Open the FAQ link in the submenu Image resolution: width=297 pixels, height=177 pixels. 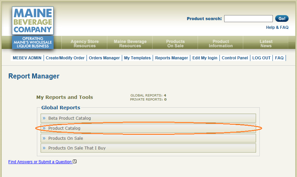pos(279,58)
